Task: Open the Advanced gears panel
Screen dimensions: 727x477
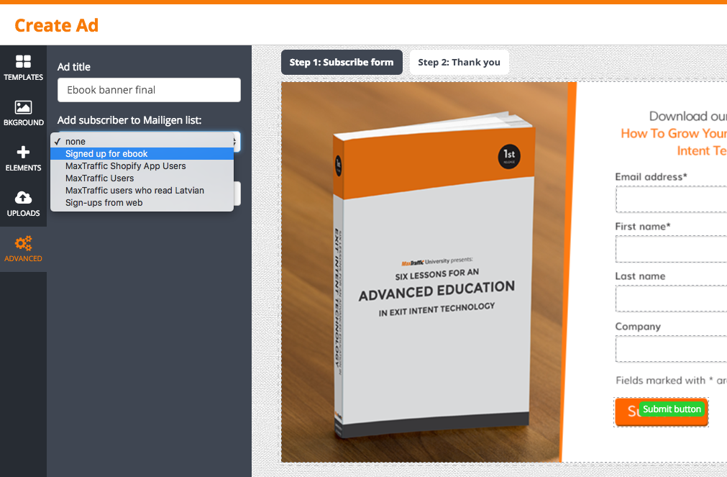Action: (23, 249)
